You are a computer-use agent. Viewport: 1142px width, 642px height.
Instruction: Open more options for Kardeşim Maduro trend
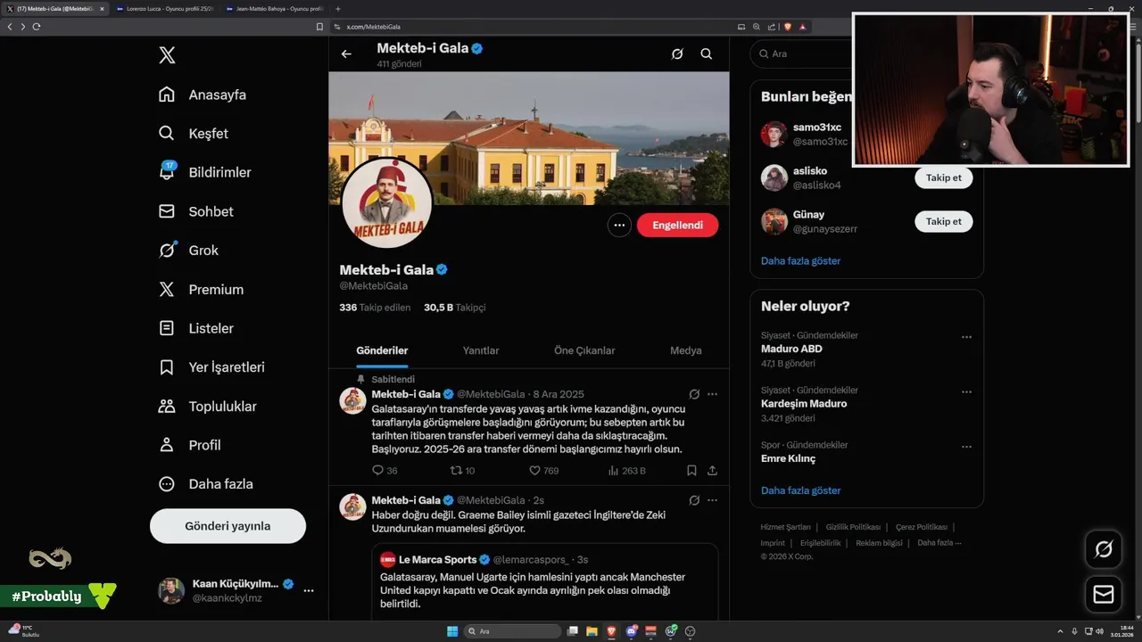966,391
